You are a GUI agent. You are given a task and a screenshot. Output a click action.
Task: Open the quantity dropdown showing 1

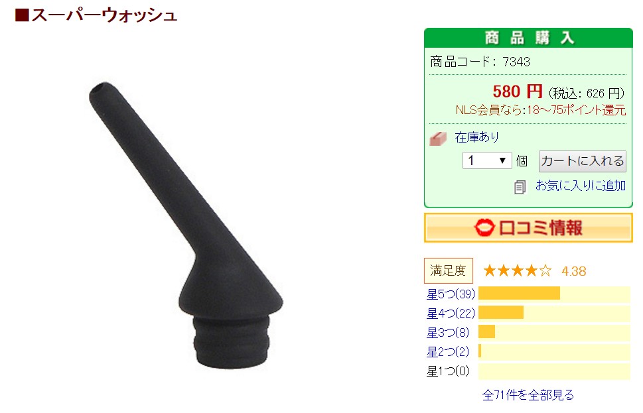(x=487, y=160)
